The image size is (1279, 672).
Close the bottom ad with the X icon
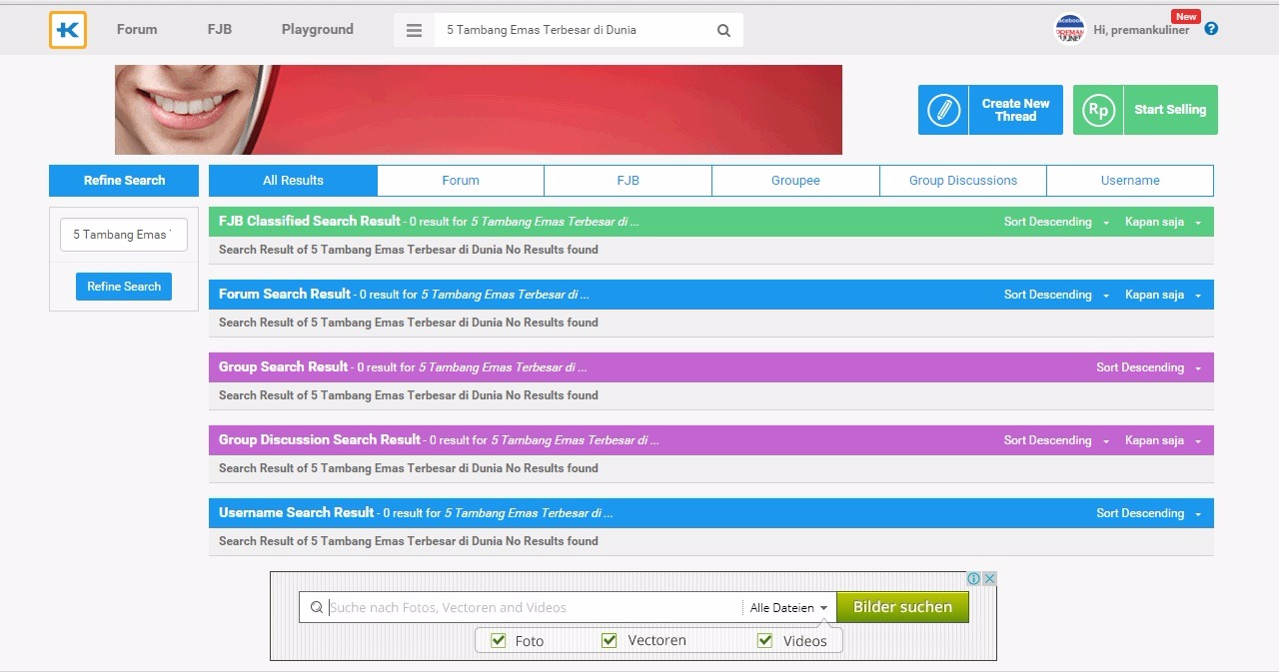(989, 579)
